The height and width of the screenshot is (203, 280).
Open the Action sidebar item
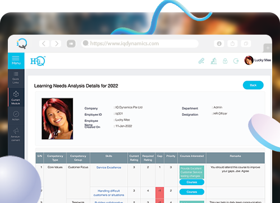16,116
